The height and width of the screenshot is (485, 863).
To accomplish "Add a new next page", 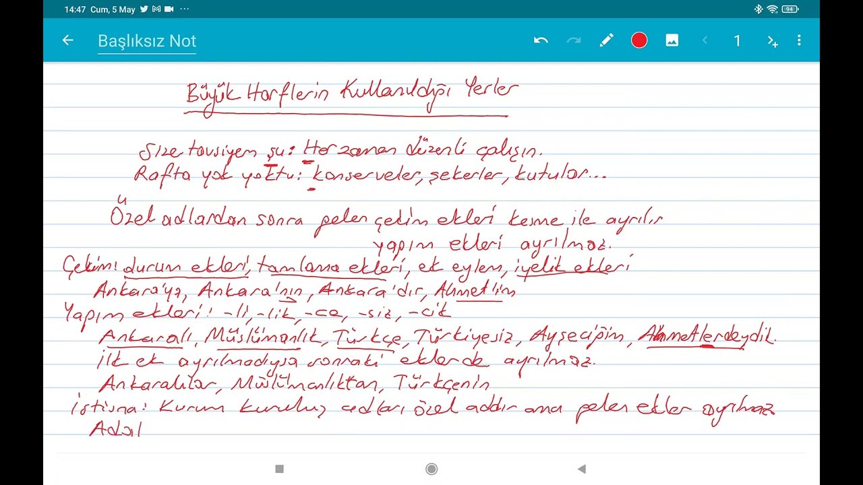I will coord(773,41).
